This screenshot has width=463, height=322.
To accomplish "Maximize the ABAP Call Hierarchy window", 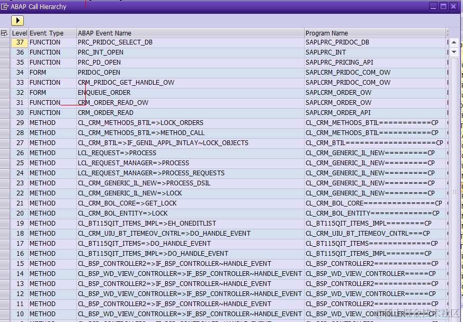I will pyautogui.click(x=443, y=6).
